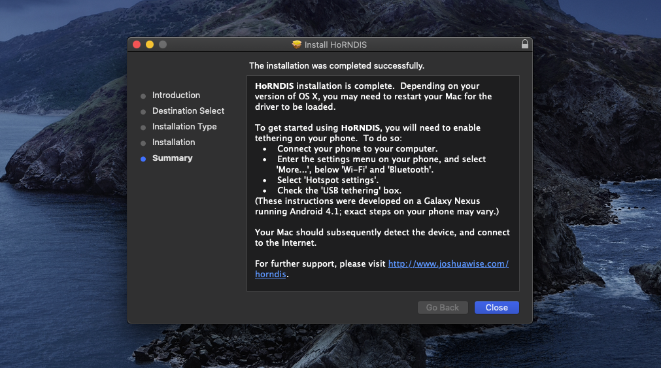
Task: Click the grayed Go Back button
Action: click(443, 308)
